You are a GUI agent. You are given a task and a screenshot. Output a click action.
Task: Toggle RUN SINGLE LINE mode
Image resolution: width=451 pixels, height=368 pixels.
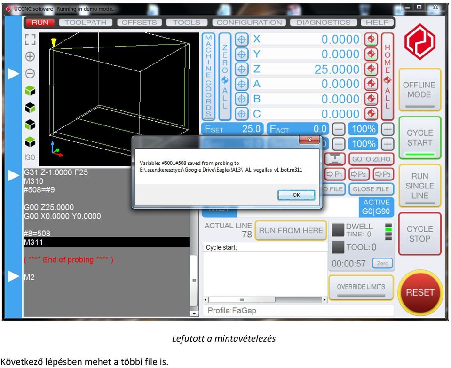[x=419, y=186]
